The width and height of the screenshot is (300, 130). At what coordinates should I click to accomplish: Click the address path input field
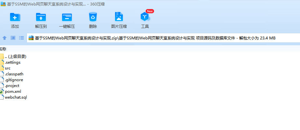click(x=163, y=38)
